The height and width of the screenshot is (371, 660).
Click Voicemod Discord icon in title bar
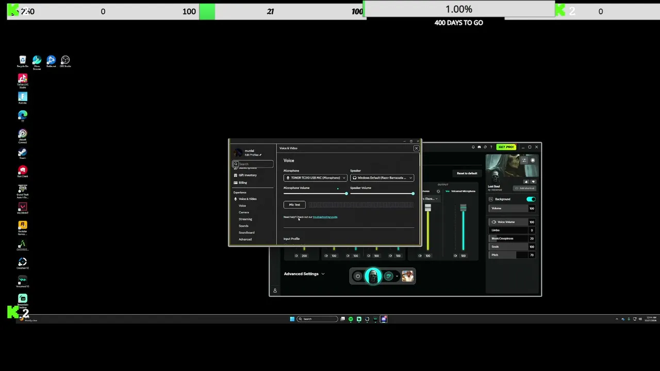(479, 147)
